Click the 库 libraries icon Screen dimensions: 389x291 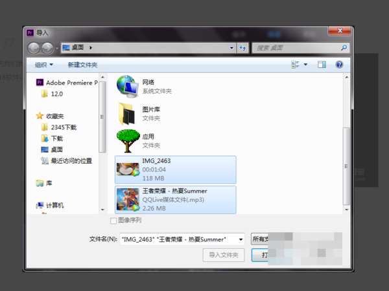(x=40, y=183)
